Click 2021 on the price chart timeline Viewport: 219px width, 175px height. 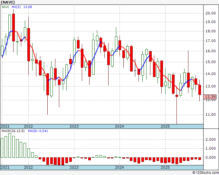click(5, 126)
